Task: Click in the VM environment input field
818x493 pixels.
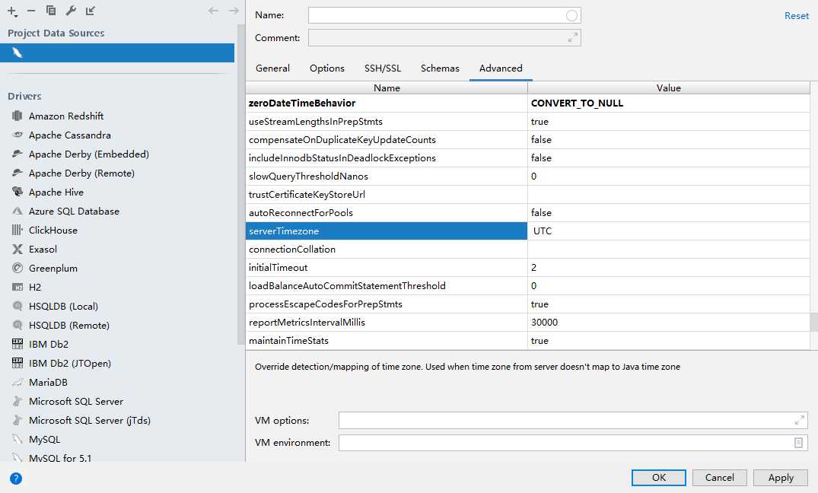Action: coord(573,442)
